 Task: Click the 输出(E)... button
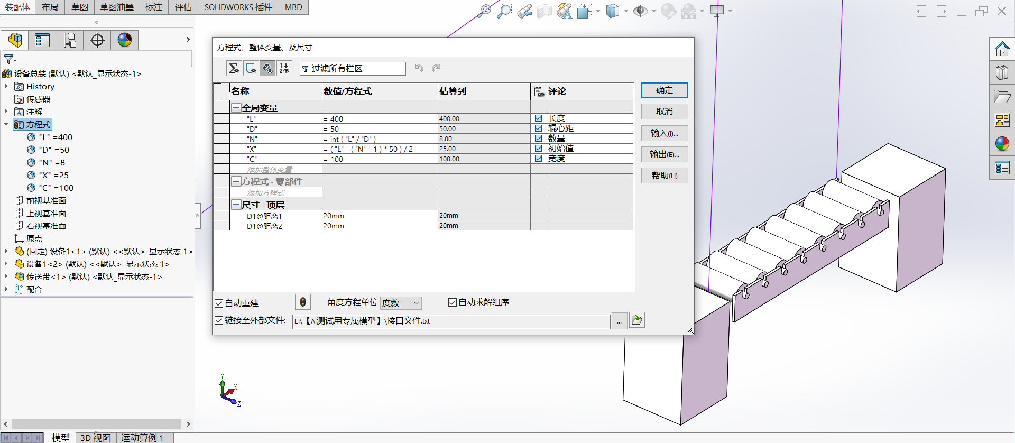tap(665, 154)
